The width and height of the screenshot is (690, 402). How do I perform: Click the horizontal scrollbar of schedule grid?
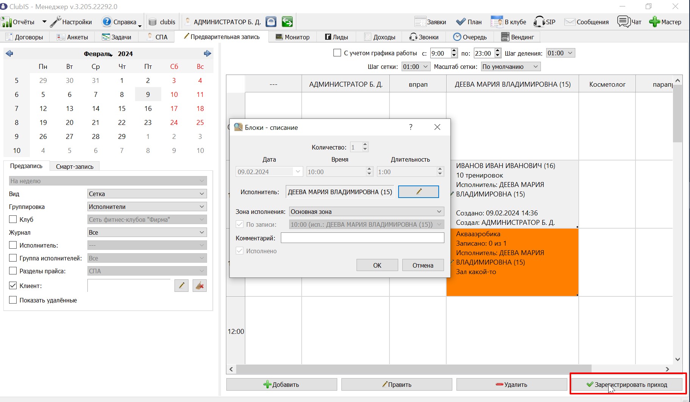[x=413, y=369]
